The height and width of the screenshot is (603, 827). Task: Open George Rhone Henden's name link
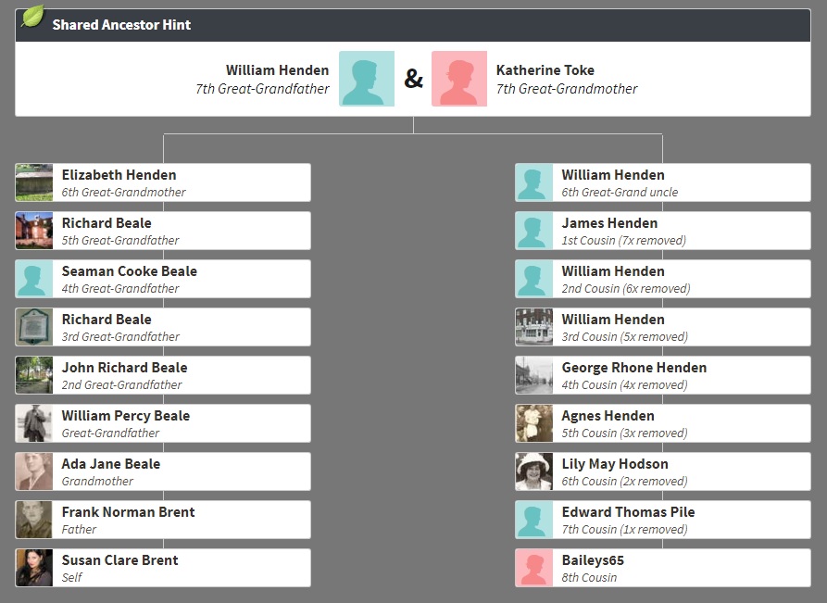tap(633, 368)
